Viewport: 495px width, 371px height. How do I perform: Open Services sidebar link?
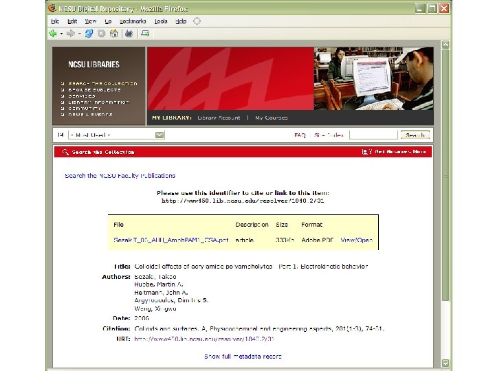click(82, 96)
